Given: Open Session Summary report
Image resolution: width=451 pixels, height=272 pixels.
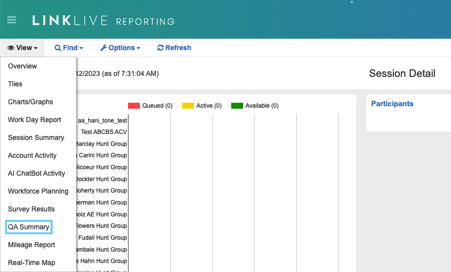Looking at the screenshot, I should 36,137.
